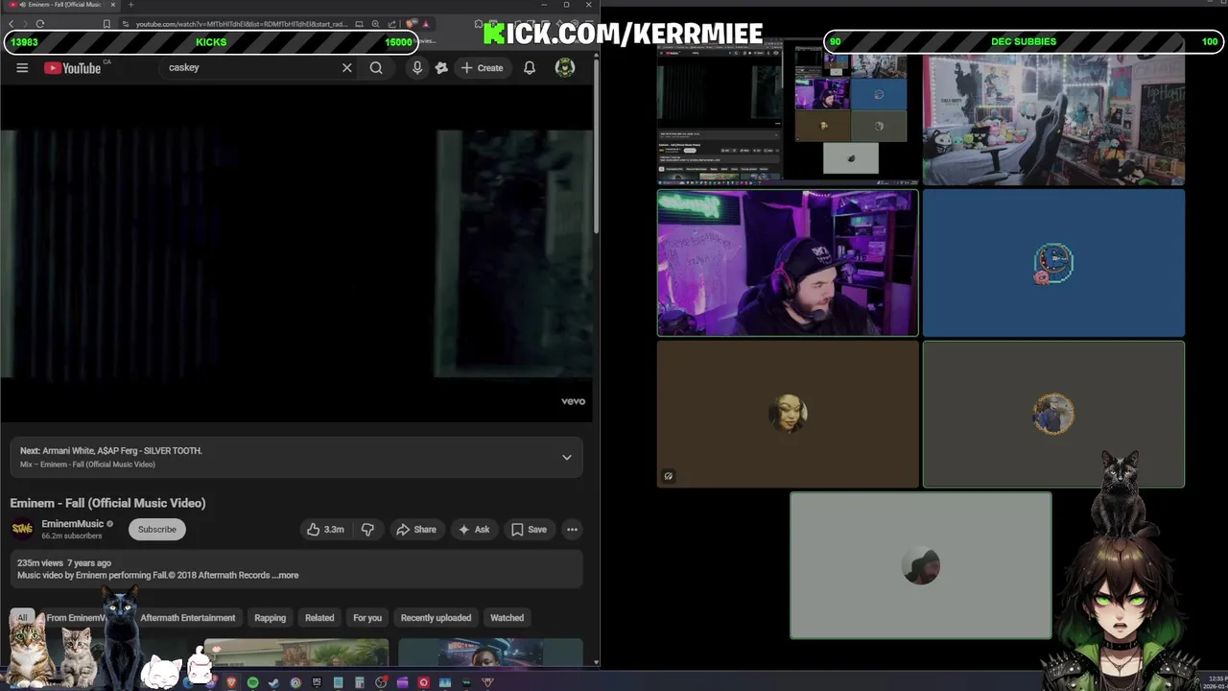Image resolution: width=1228 pixels, height=691 pixels.
Task: Open the Brave Shields lion icon
Action: pyautogui.click(x=410, y=23)
